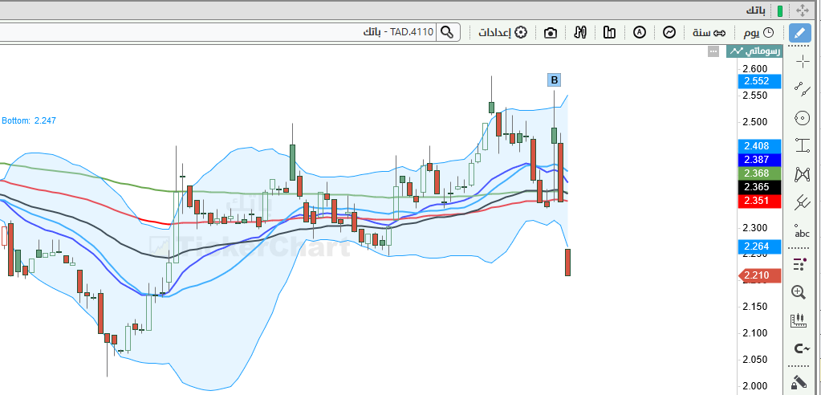Toggle the green link indicator in title bar
Viewport: 821px width, 395px height.
coord(779,10)
